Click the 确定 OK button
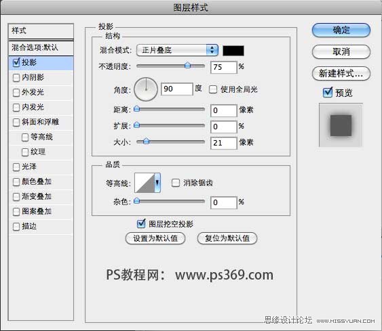382x331 pixels. [341, 30]
